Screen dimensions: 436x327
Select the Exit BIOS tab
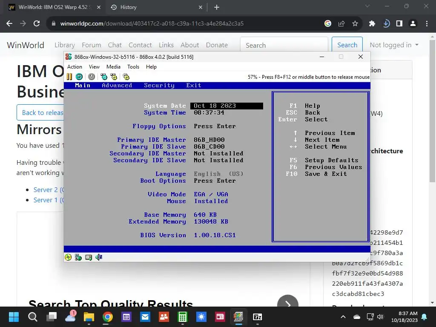point(194,85)
